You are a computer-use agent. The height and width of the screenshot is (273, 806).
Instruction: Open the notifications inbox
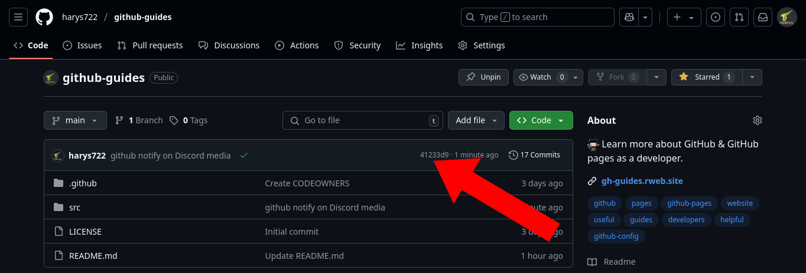point(763,17)
